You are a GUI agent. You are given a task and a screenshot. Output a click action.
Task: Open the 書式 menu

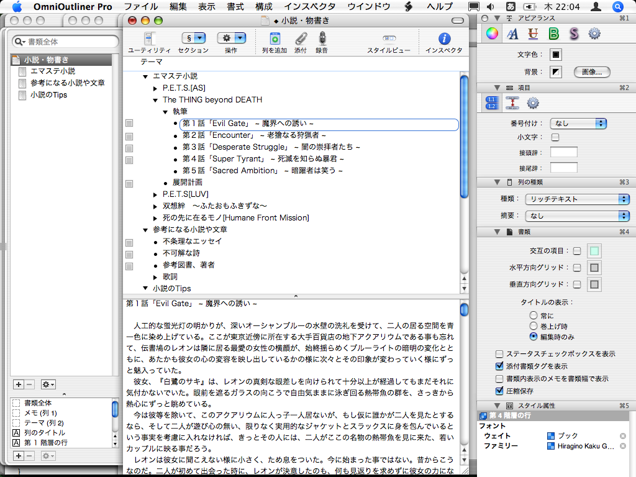click(235, 6)
